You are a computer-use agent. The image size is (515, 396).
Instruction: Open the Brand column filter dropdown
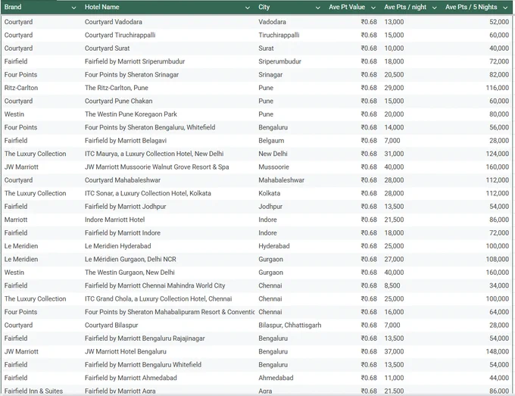(x=73, y=8)
